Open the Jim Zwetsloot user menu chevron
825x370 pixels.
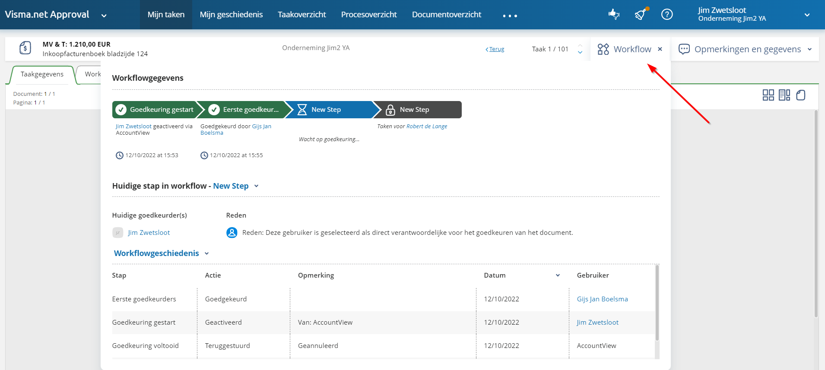pyautogui.click(x=807, y=15)
